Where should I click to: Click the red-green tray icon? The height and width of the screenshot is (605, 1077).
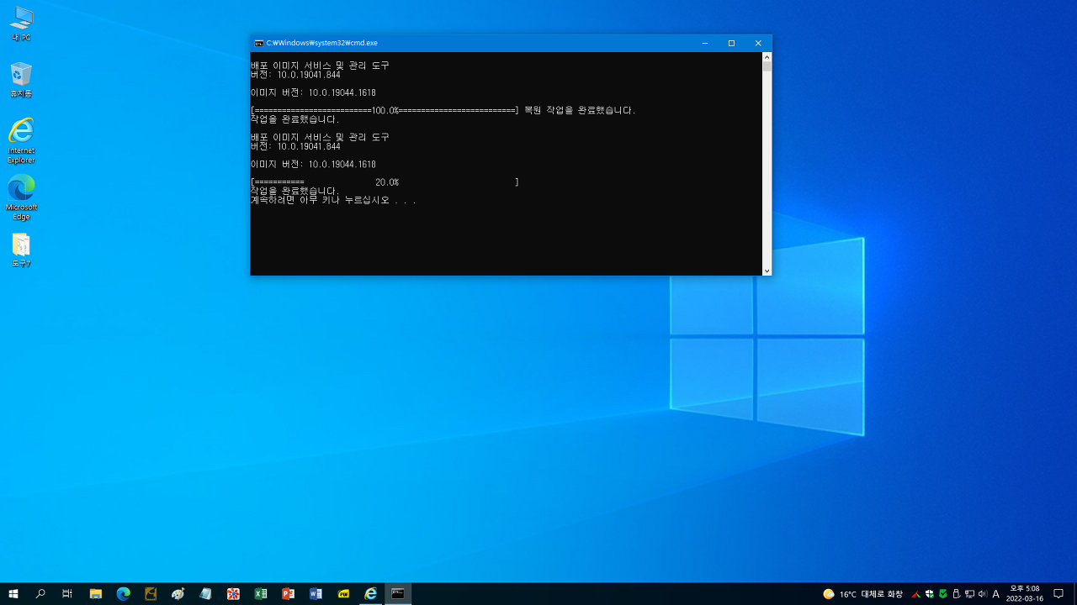916,594
